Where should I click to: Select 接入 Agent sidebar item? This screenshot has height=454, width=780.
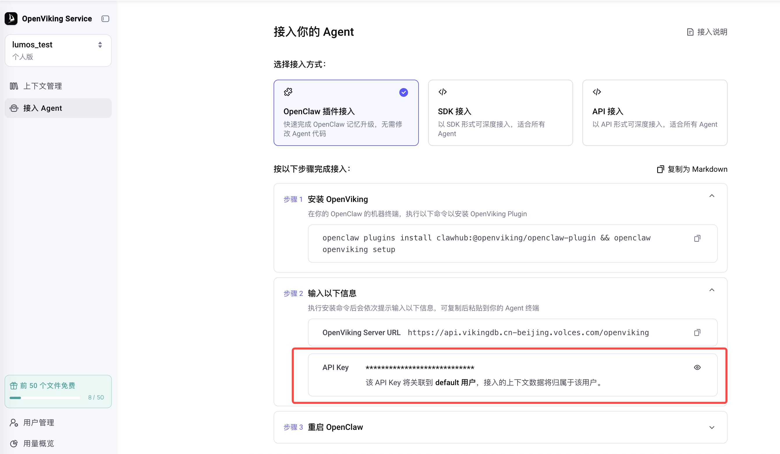click(58, 108)
